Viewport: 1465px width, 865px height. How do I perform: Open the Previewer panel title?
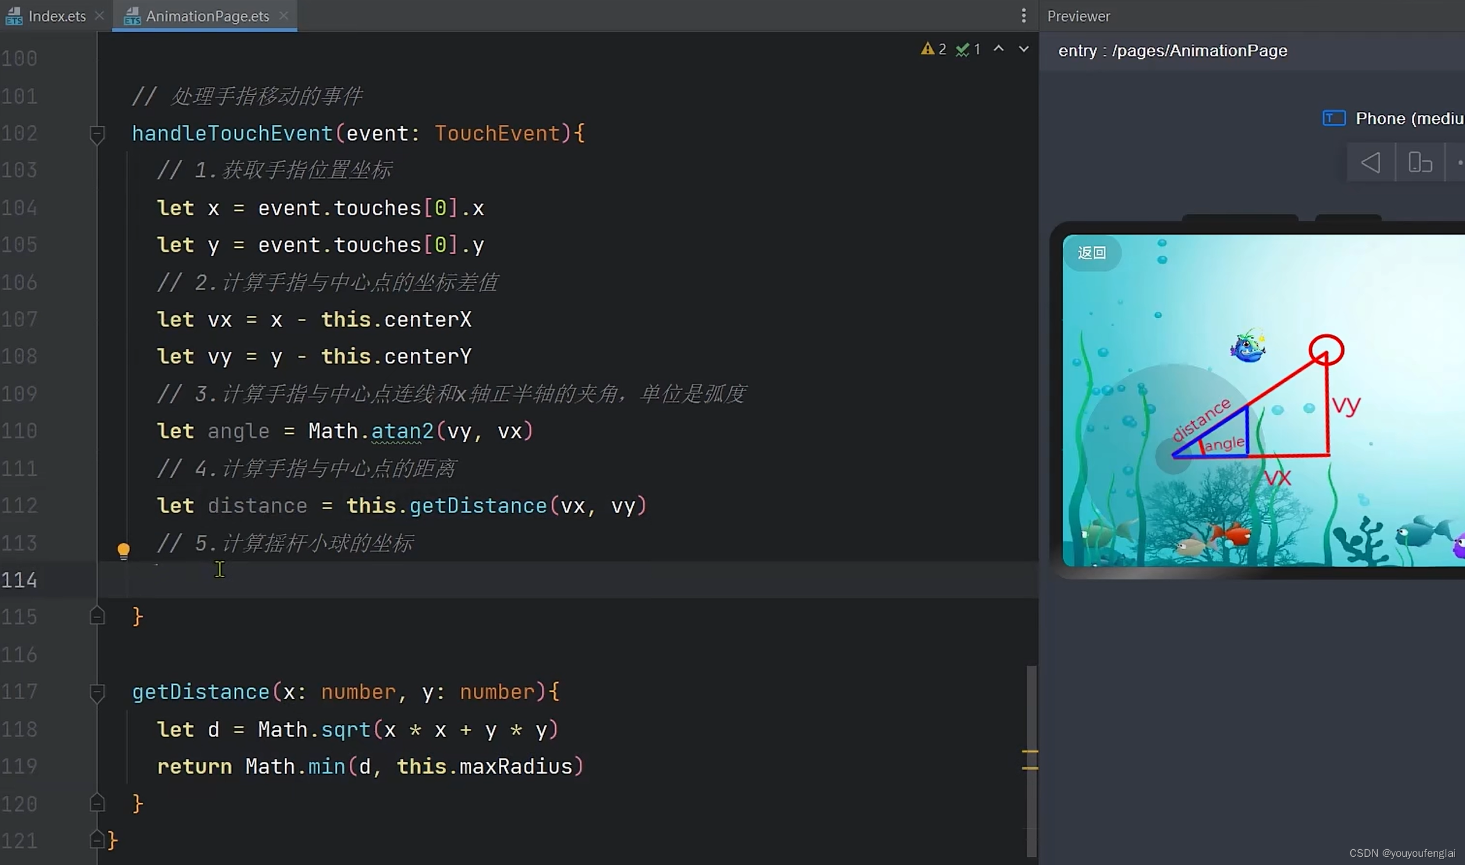1079,16
